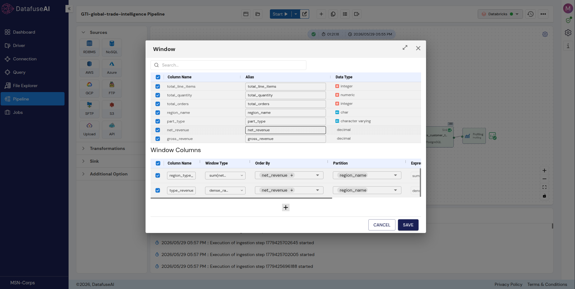
Task: Select the AWS source icon
Action: (x=89, y=68)
